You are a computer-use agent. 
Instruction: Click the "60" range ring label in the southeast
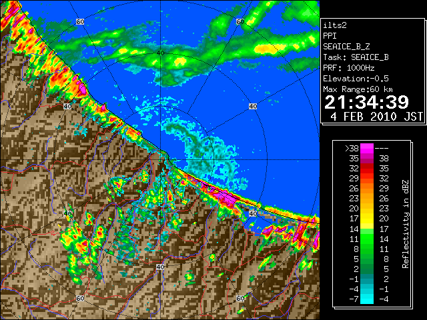tap(240, 298)
